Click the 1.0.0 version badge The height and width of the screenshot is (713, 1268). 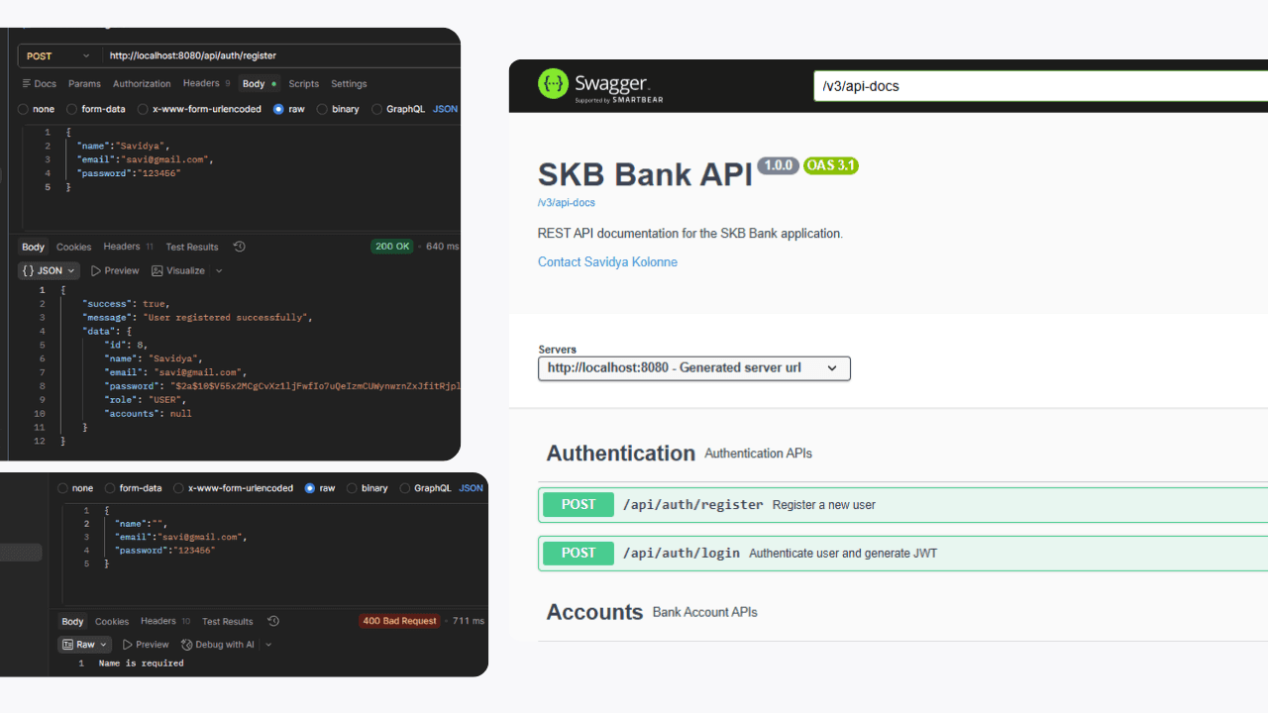click(x=779, y=165)
